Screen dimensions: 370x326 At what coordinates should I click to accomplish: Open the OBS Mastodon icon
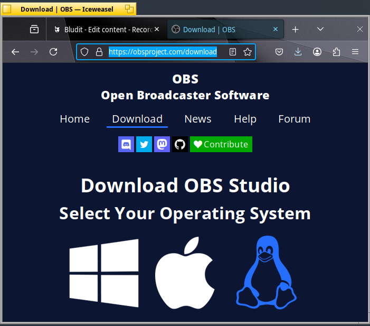162,144
